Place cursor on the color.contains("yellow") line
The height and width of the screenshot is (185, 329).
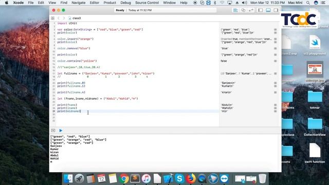[77, 61]
